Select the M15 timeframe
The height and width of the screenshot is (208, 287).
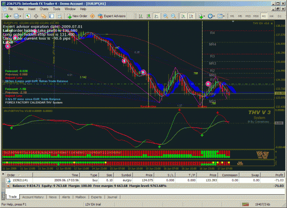(248, 16)
